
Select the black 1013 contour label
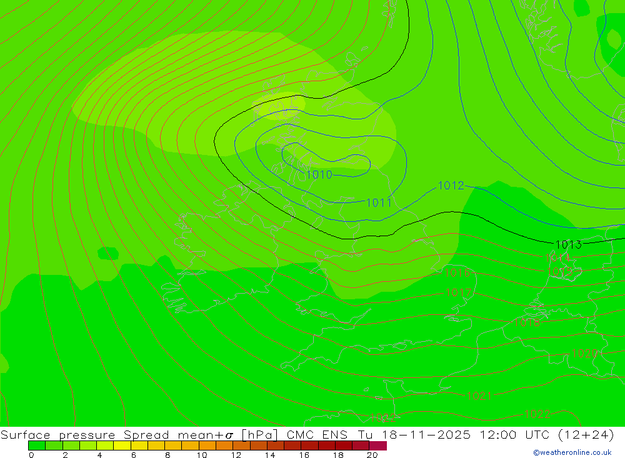(568, 244)
